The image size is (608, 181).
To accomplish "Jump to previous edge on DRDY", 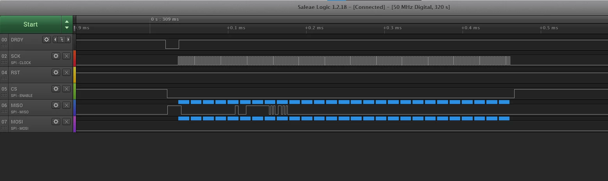I will click(x=55, y=39).
